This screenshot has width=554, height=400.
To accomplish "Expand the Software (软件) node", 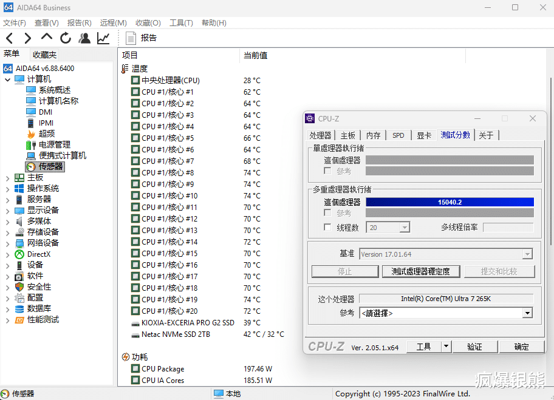I will coord(7,277).
